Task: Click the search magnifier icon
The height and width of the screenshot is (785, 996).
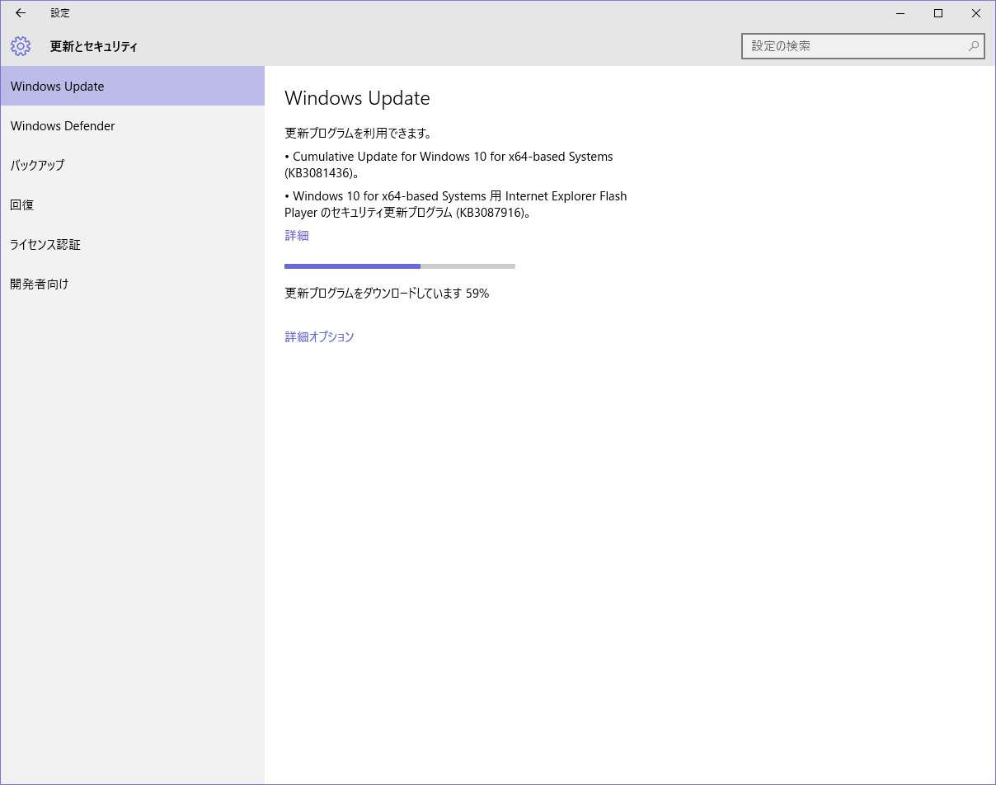Action: (974, 46)
